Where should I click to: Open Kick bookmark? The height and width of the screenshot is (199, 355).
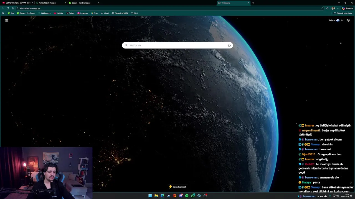(x=11, y=13)
